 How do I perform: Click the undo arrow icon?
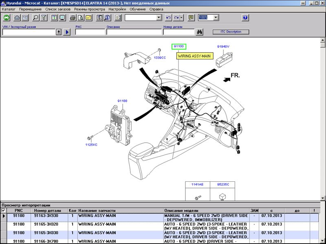pos(168,17)
